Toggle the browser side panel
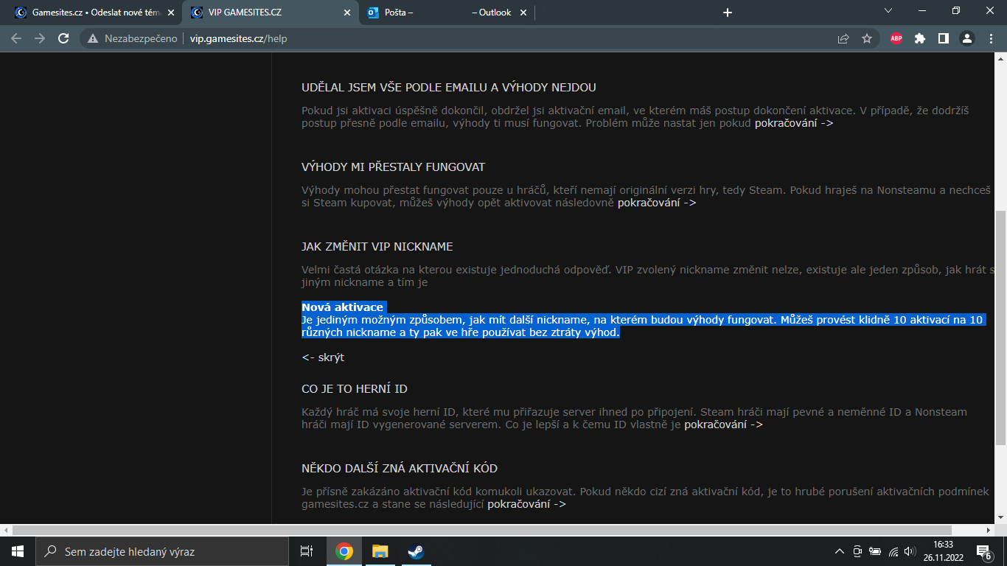The width and height of the screenshot is (1007, 566). pyautogui.click(x=943, y=38)
